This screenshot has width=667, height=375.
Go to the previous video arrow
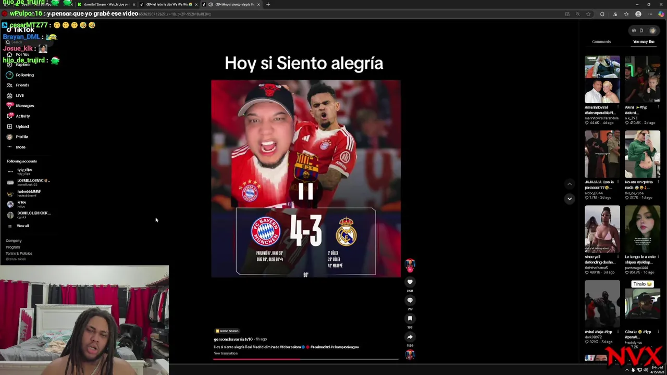570,184
